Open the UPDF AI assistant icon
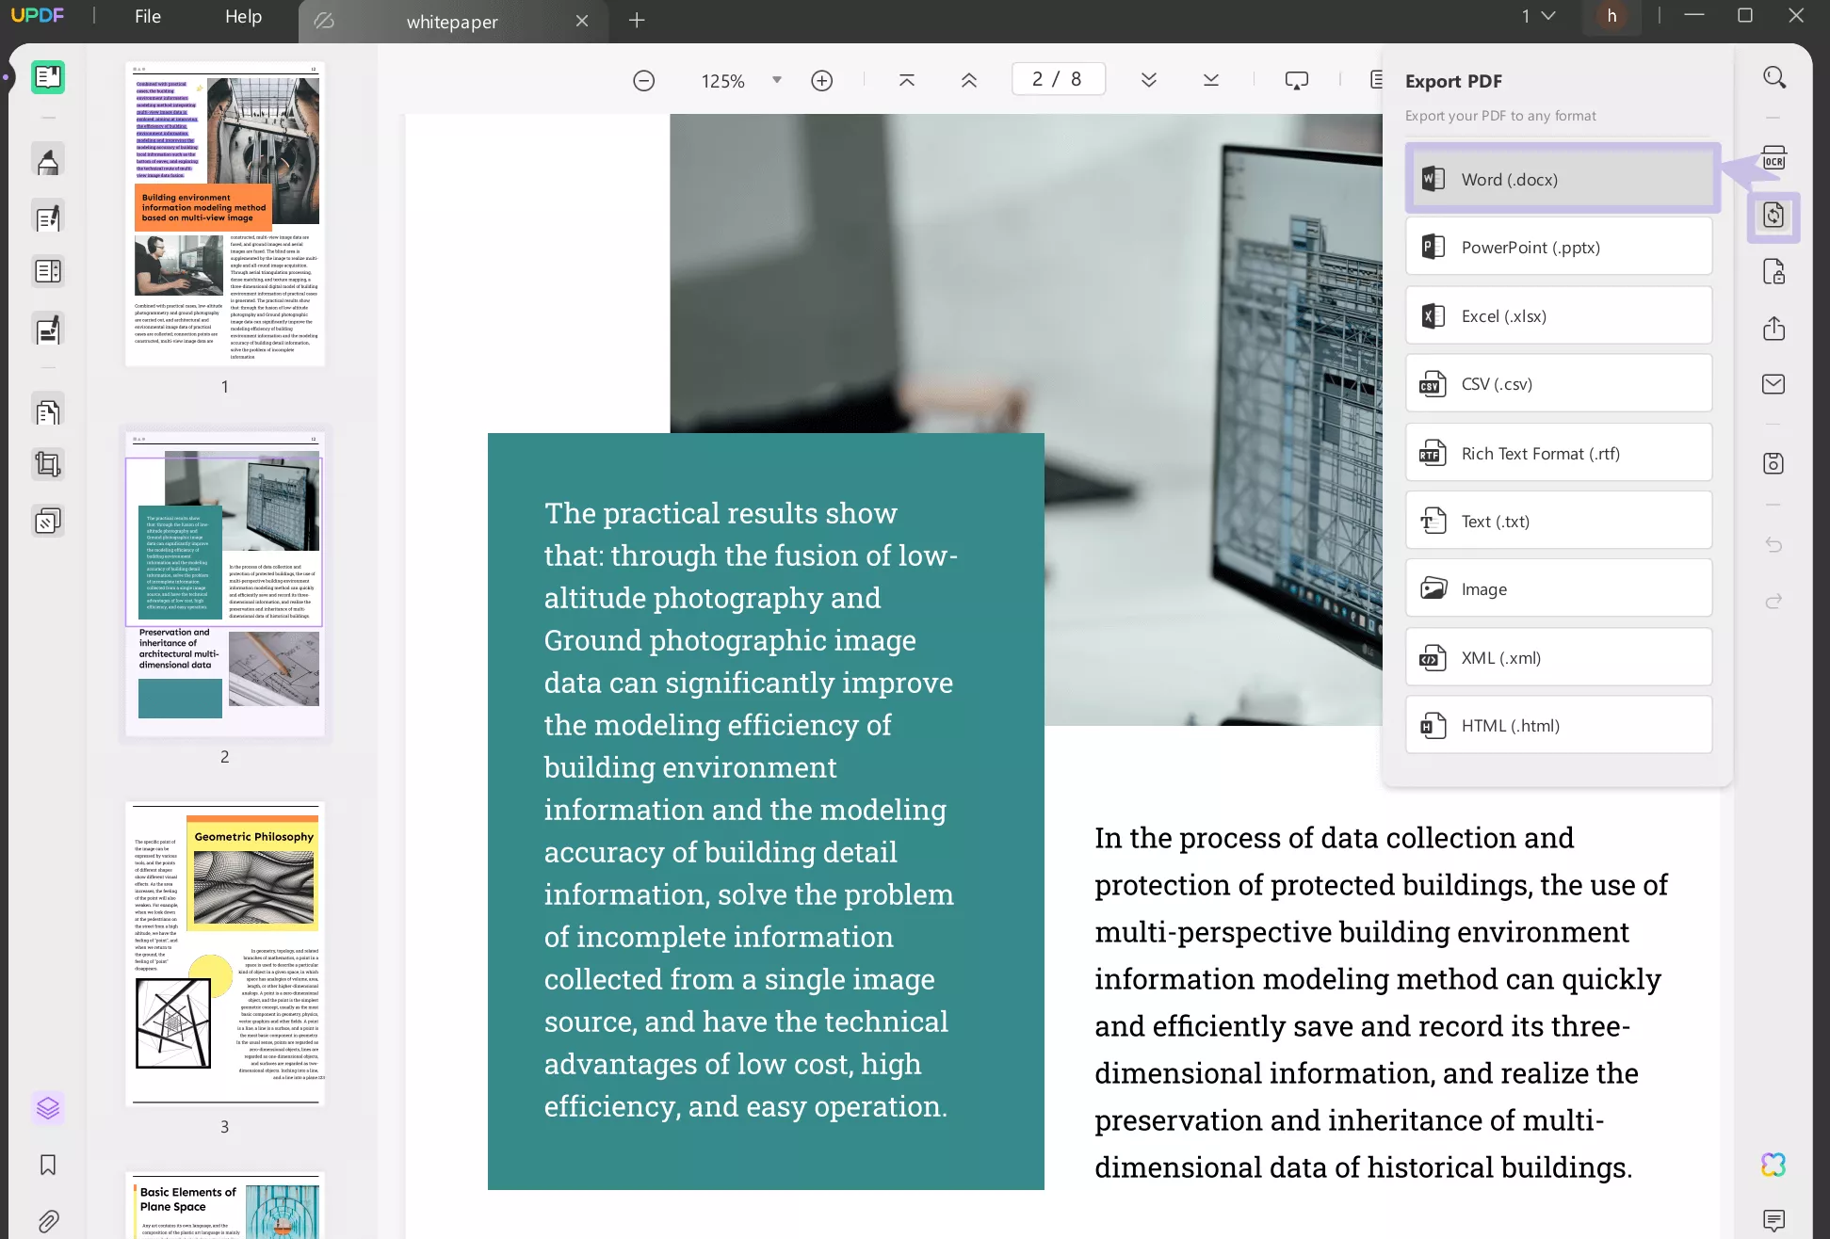This screenshot has height=1239, width=1830. pyautogui.click(x=1774, y=1165)
